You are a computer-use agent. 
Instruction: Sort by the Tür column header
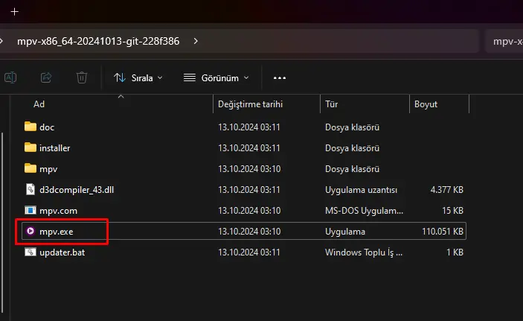click(332, 104)
